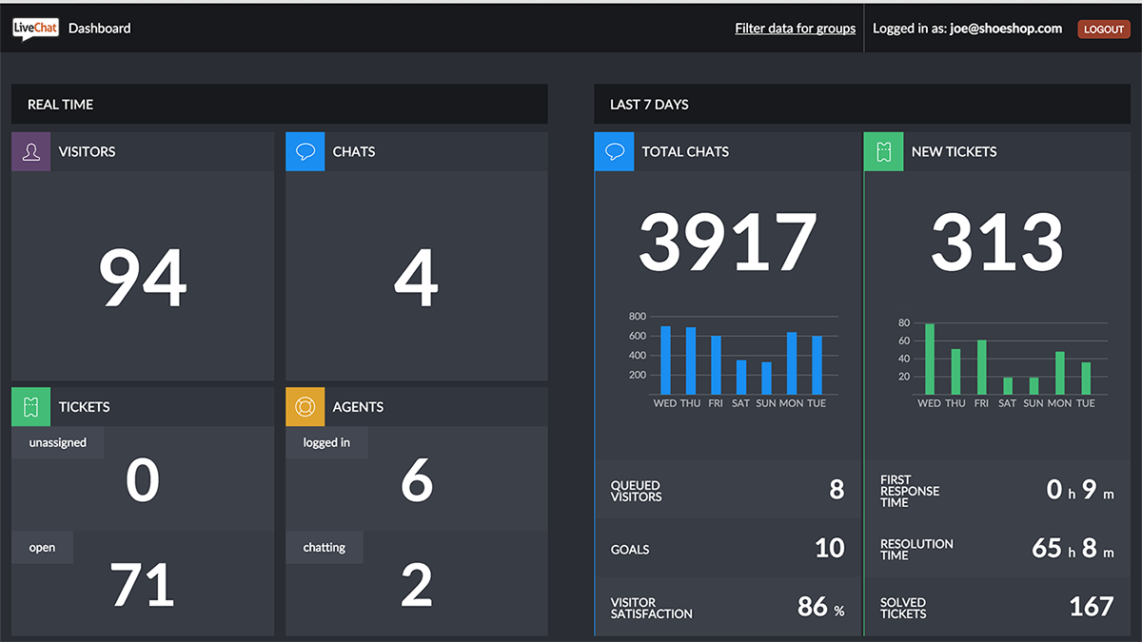Click the orange Agents lifebuoy icon
This screenshot has width=1142, height=642.
[305, 407]
